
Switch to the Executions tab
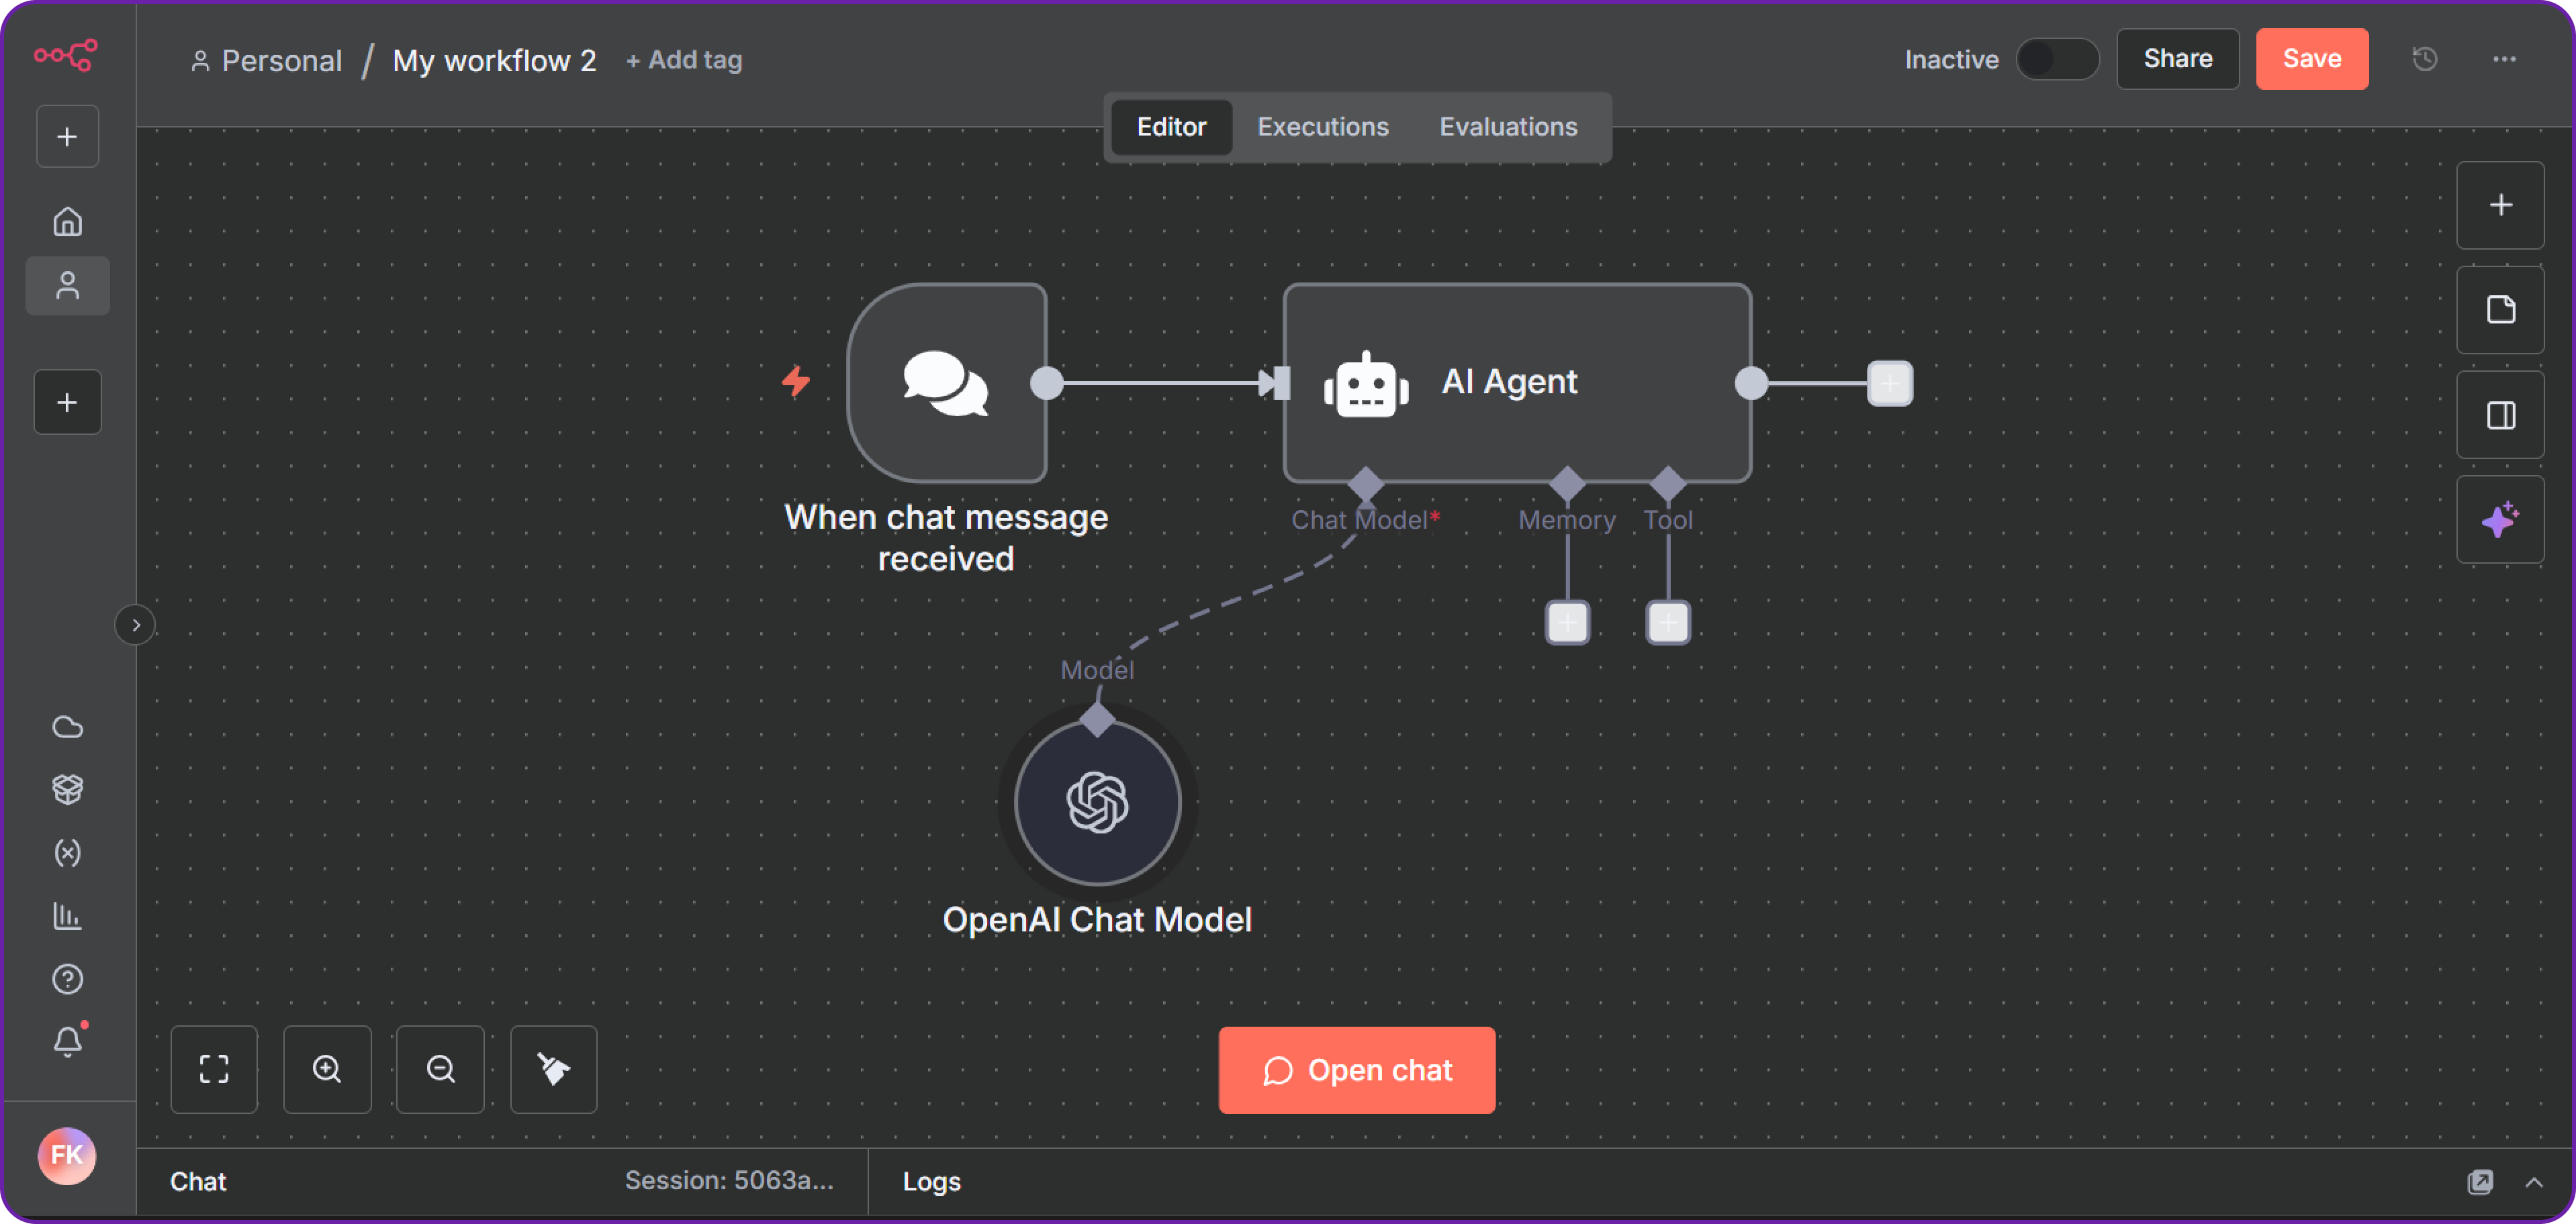pyautogui.click(x=1322, y=127)
